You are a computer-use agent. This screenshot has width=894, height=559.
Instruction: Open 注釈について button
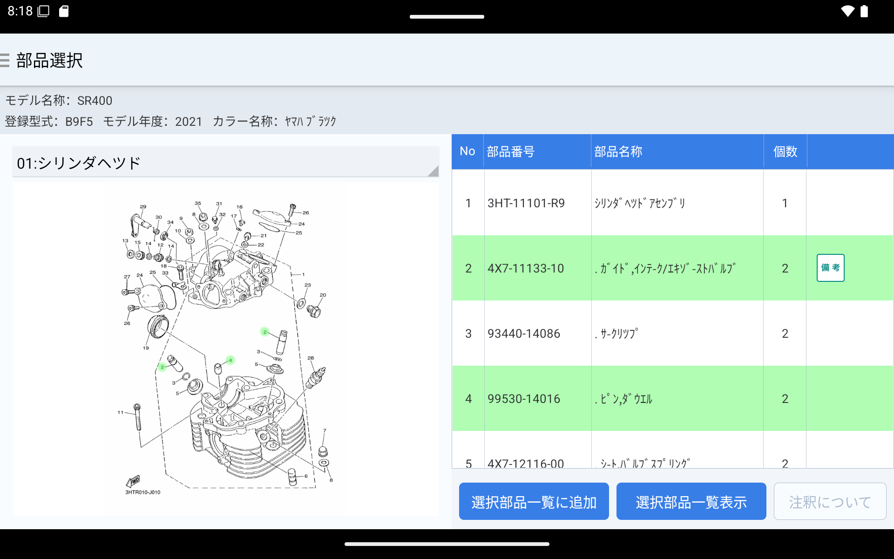point(830,502)
